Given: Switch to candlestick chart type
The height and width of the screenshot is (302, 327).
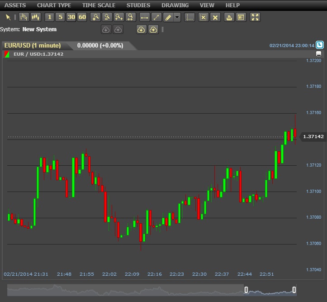Looking at the screenshot, I should [x=36, y=17].
